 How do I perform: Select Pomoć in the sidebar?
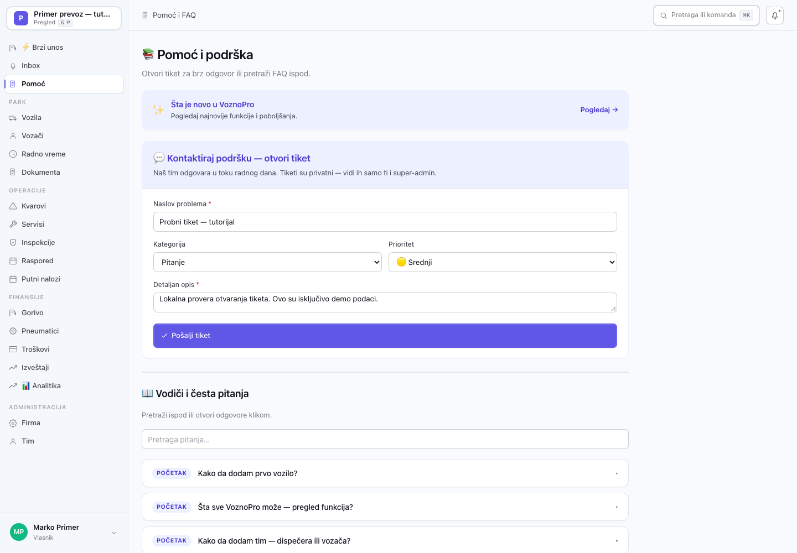(64, 84)
